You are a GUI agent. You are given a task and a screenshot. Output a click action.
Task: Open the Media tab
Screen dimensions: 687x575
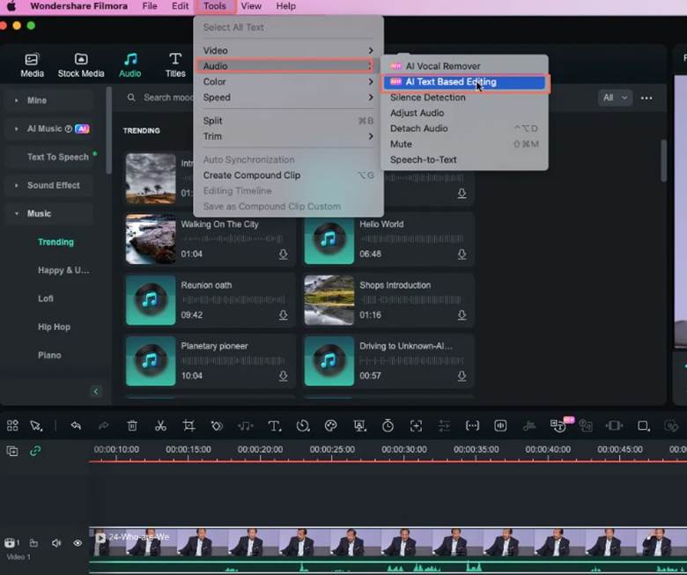32,65
